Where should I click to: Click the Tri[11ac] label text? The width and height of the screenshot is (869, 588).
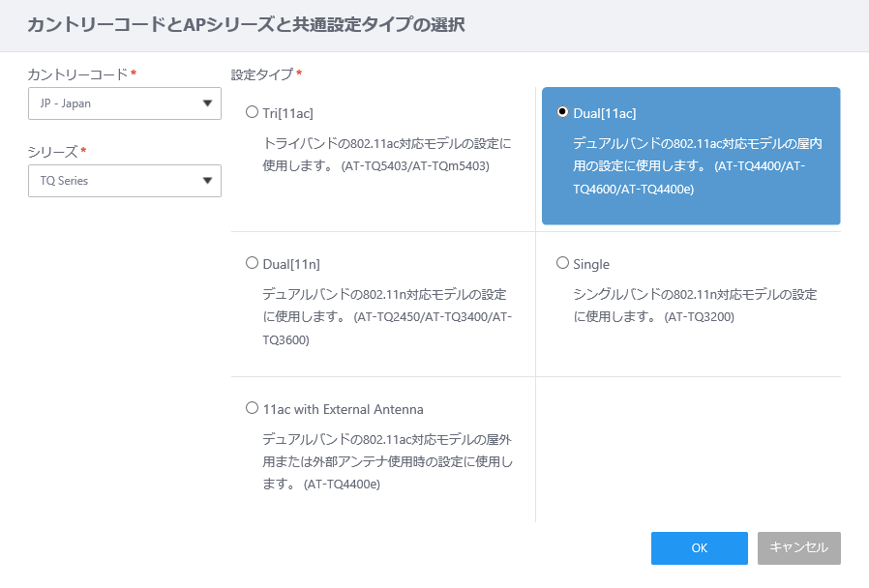[287, 113]
